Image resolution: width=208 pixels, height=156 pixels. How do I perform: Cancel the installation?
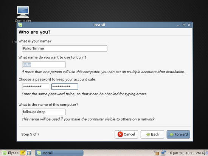pyautogui.click(x=126, y=134)
